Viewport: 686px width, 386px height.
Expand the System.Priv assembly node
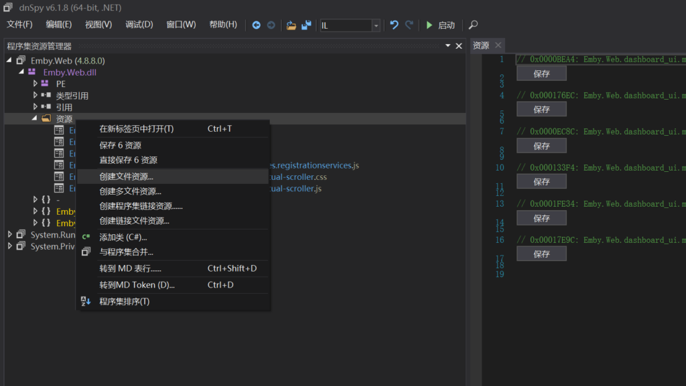9,246
